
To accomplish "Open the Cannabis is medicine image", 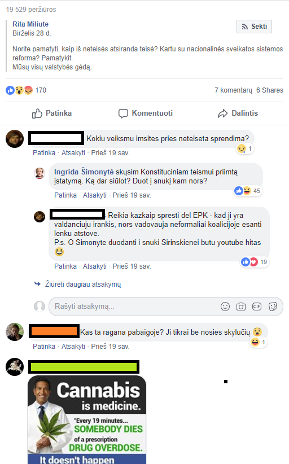I will (x=87, y=419).
